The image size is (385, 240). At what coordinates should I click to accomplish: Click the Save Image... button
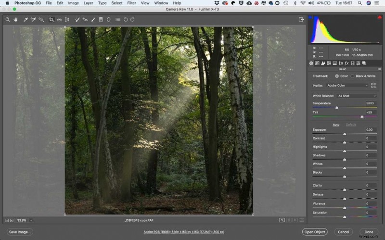pos(20,232)
